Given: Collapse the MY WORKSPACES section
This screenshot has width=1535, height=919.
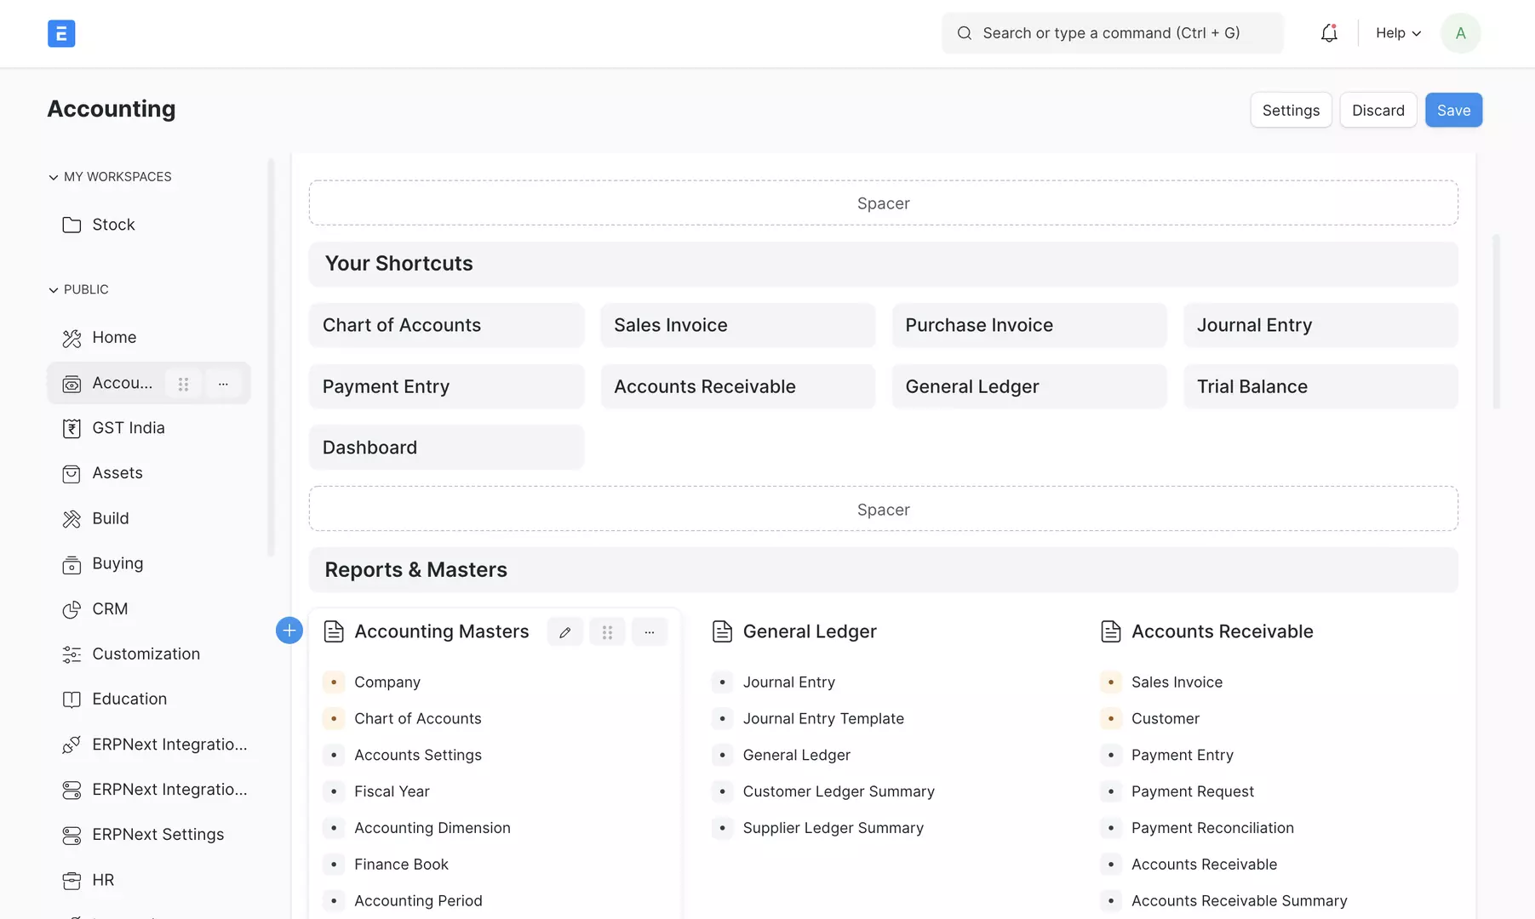Looking at the screenshot, I should 54,177.
